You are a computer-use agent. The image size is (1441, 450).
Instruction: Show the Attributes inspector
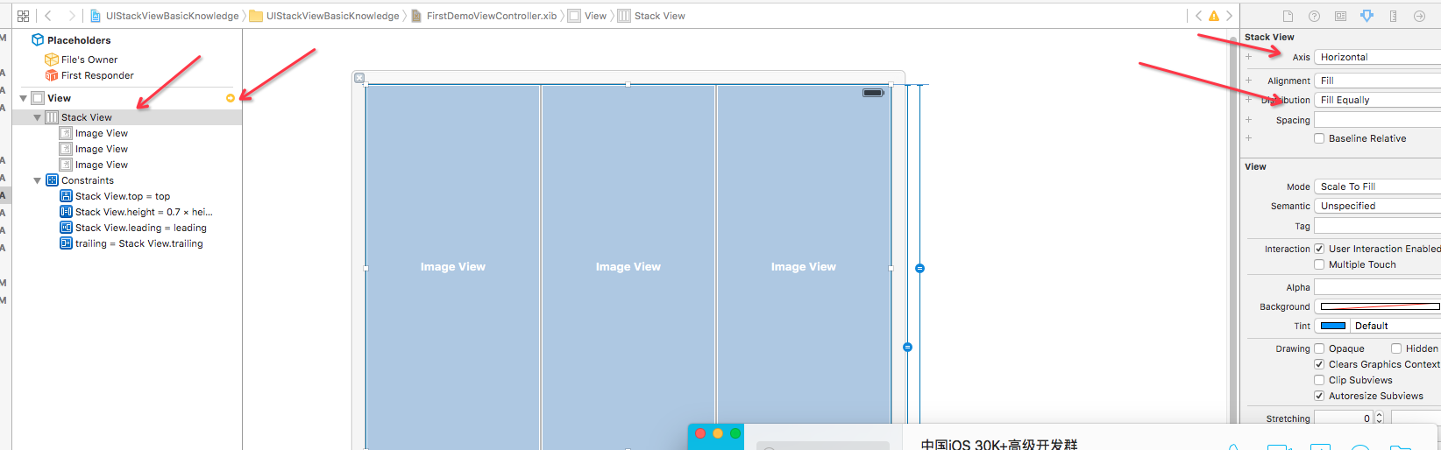1366,16
